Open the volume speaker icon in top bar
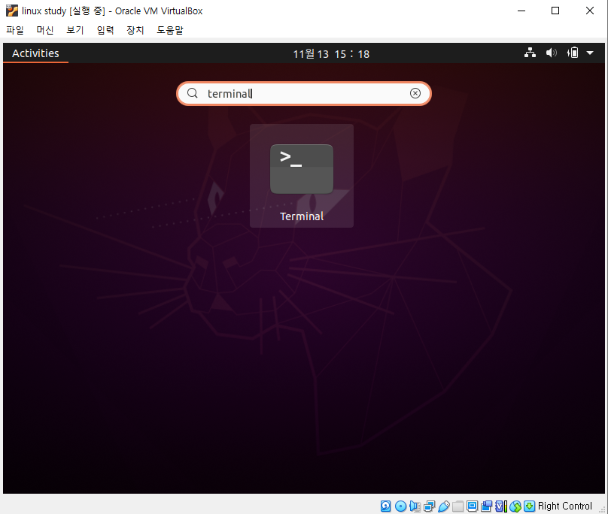 tap(551, 53)
